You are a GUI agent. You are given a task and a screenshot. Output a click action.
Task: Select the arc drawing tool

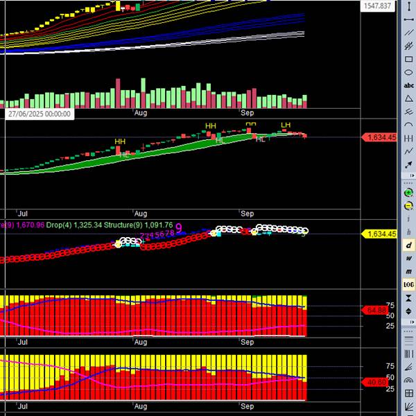408,125
